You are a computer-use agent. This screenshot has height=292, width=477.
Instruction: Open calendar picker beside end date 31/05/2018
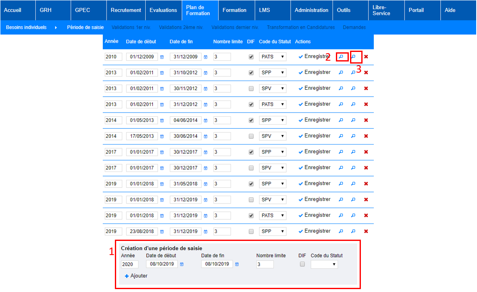[206, 184]
